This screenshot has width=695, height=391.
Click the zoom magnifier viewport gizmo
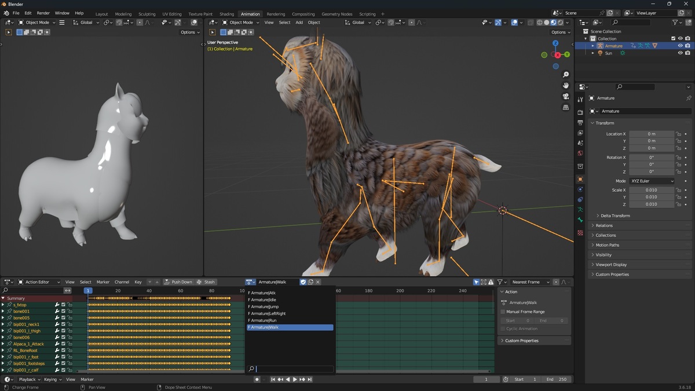click(566, 75)
